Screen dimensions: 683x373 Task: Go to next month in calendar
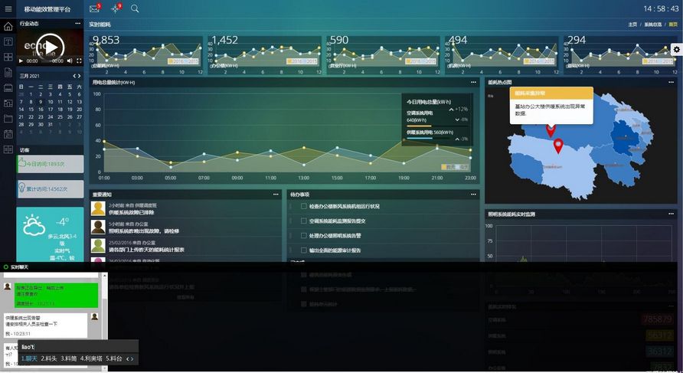pyautogui.click(x=80, y=76)
